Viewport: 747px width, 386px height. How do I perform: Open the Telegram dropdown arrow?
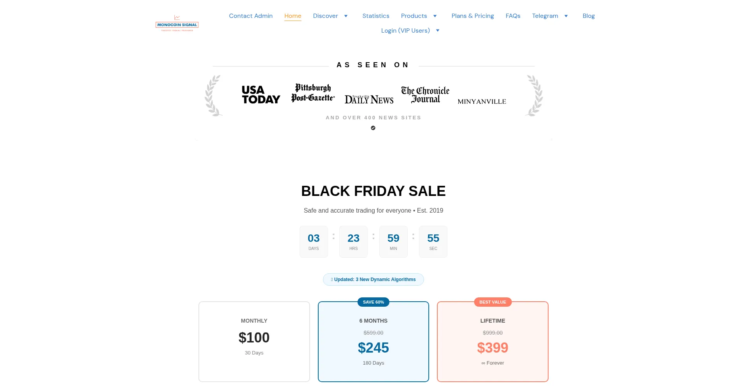[x=566, y=16]
